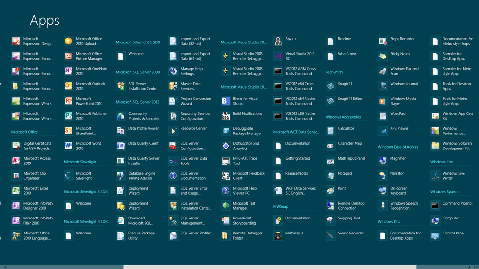Open Windows Media Player icon
The width and height of the screenshot is (479, 269).
point(383,101)
